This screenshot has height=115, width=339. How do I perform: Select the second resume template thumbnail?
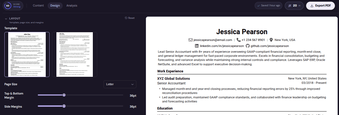(74, 54)
